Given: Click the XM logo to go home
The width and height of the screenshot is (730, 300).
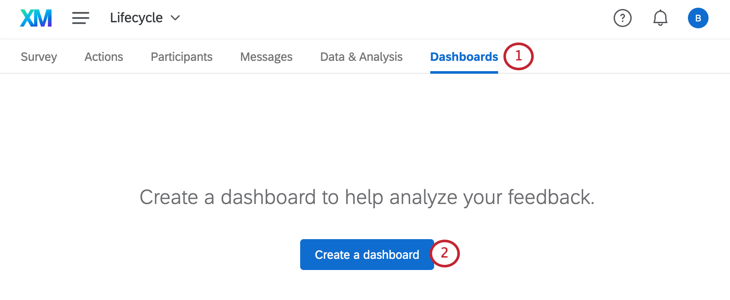Looking at the screenshot, I should tap(36, 18).
